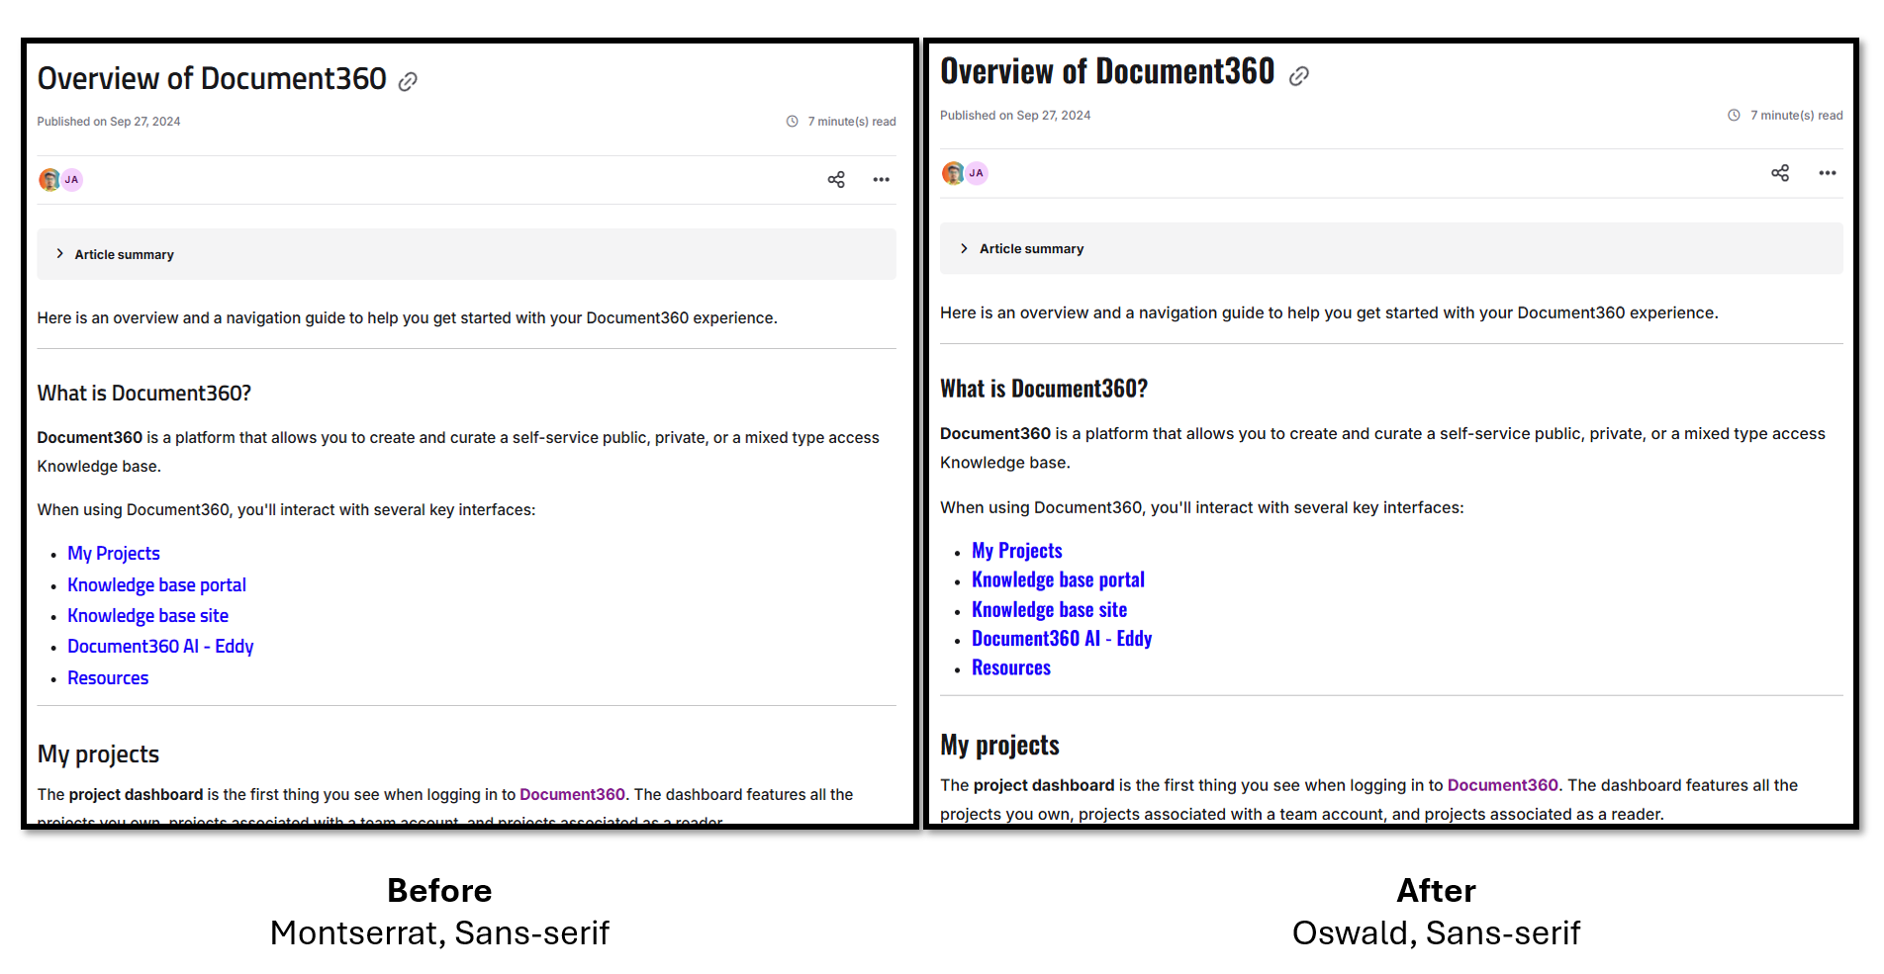1884x974 pixels.
Task: Click My projects heading in After panel
Action: click(x=999, y=745)
